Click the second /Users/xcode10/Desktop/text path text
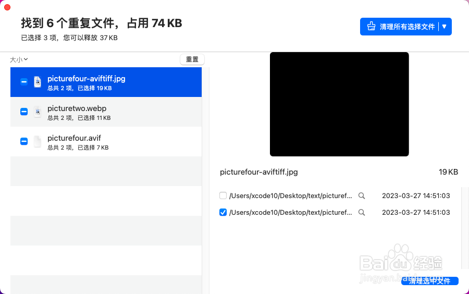469x294 pixels. tap(290, 212)
